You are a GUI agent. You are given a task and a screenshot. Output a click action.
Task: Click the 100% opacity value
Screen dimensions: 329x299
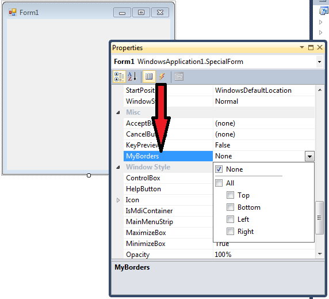coord(223,255)
